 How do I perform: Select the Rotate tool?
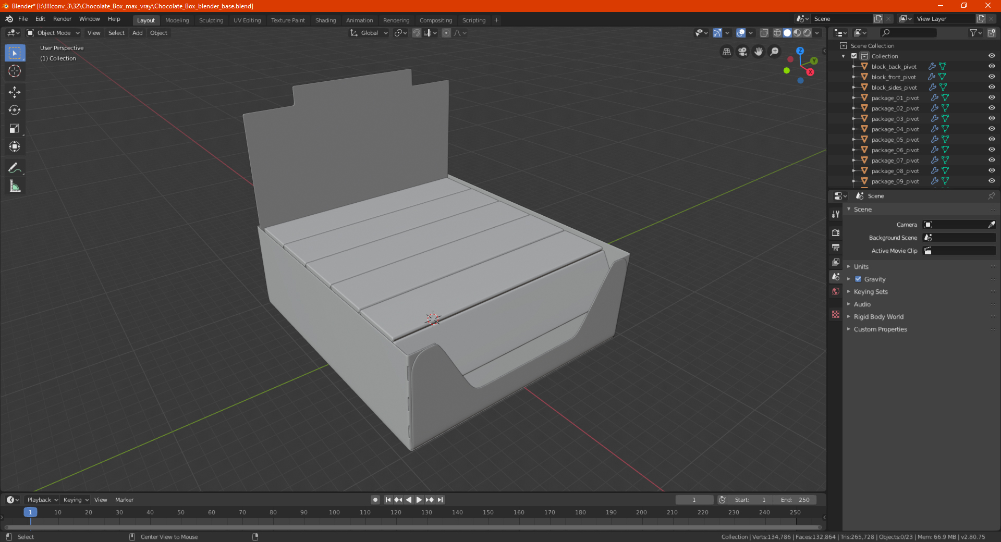(x=15, y=110)
